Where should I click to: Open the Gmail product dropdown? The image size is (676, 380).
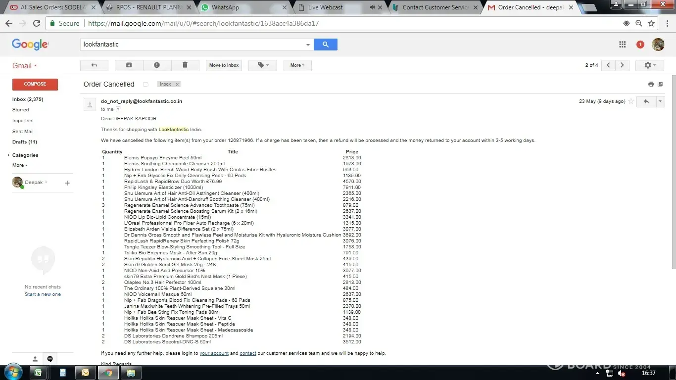pos(25,66)
